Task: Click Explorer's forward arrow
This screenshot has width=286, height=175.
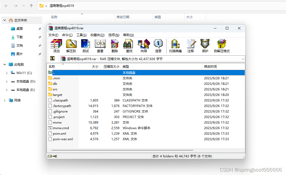Action: click(16, 6)
